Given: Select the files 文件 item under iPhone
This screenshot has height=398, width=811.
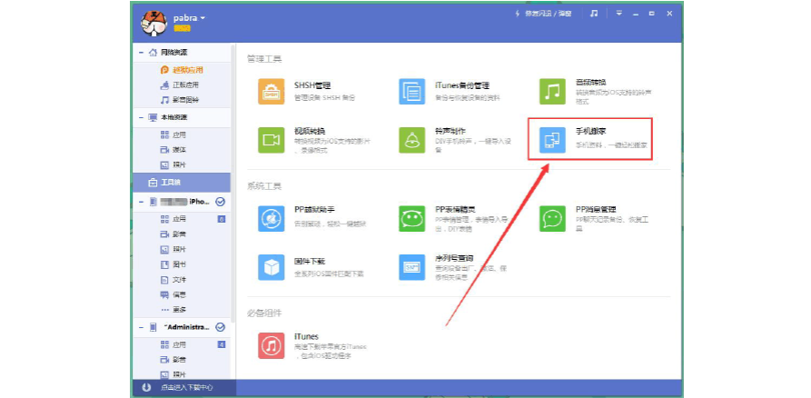Looking at the screenshot, I should (x=173, y=280).
